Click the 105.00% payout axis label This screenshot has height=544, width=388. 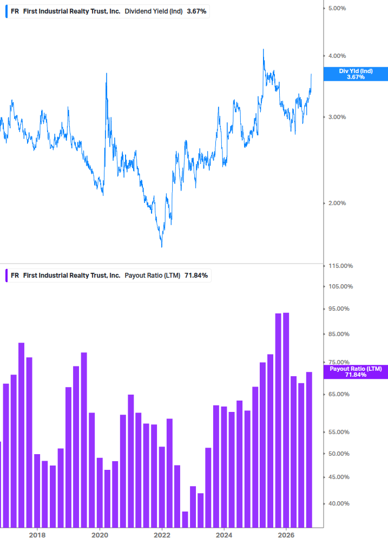tap(340, 286)
